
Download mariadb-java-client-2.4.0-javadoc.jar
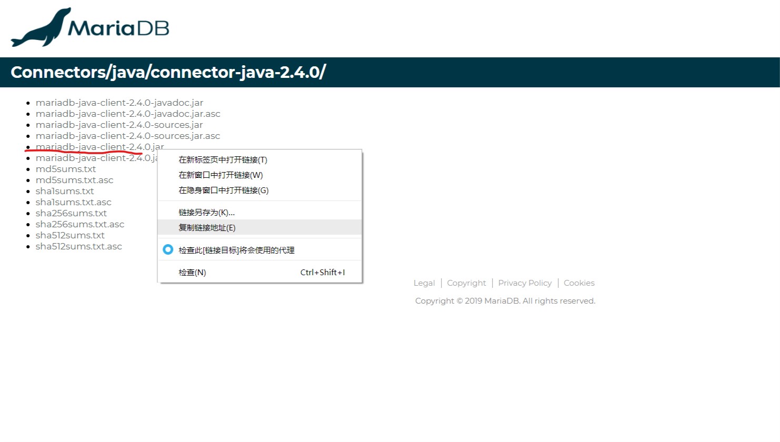(119, 102)
